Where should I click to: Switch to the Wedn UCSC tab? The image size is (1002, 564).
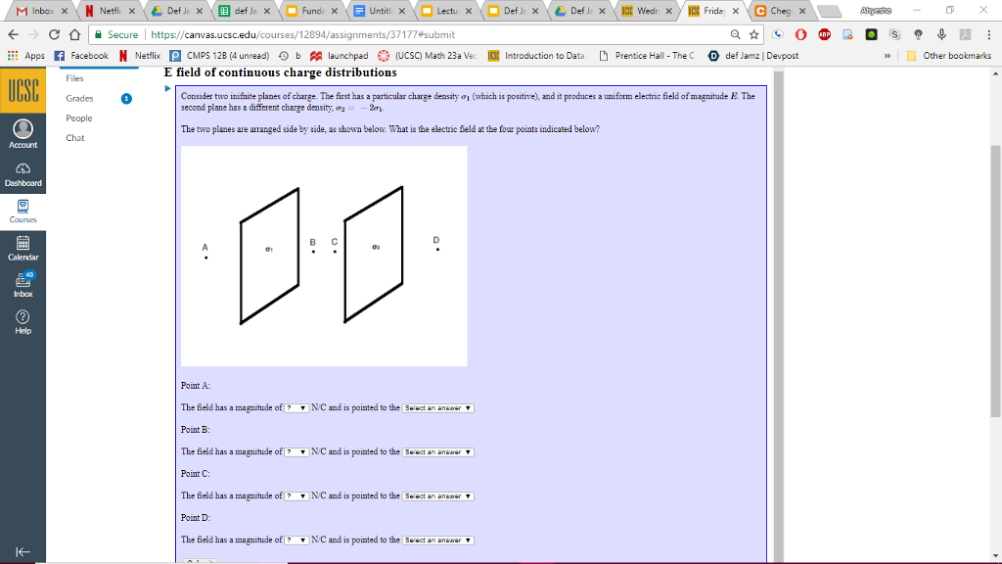tap(648, 11)
